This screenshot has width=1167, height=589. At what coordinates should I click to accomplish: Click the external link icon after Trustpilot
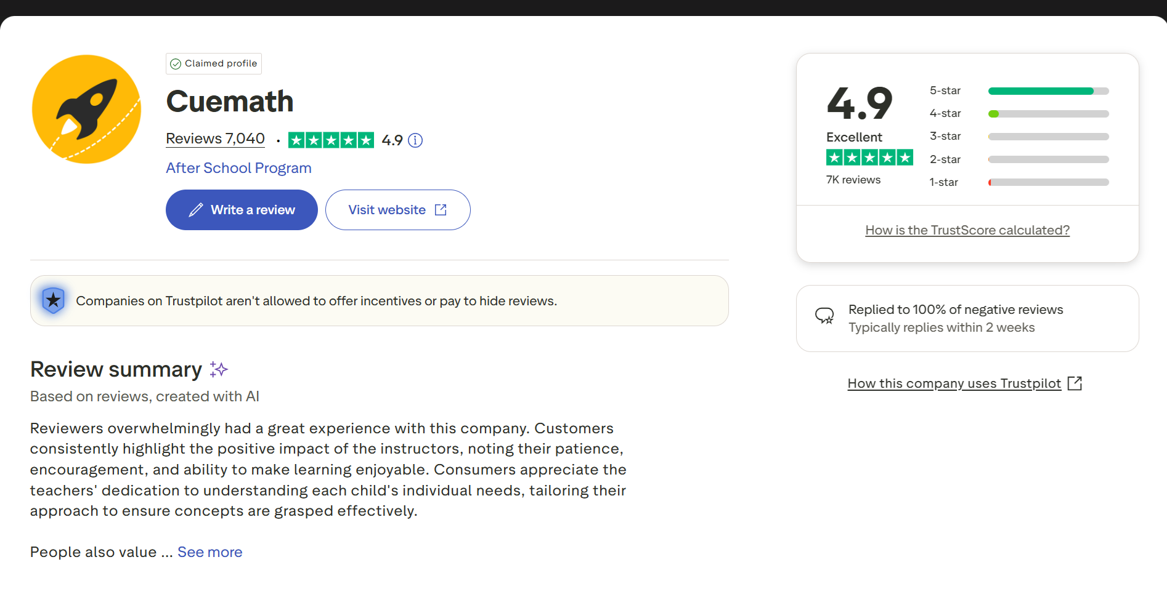pyautogui.click(x=1075, y=383)
